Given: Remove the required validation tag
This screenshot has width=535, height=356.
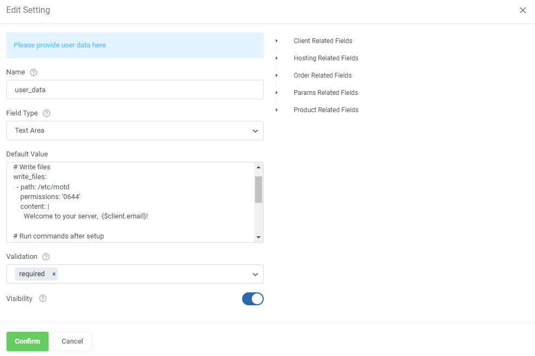Looking at the screenshot, I should 54,274.
